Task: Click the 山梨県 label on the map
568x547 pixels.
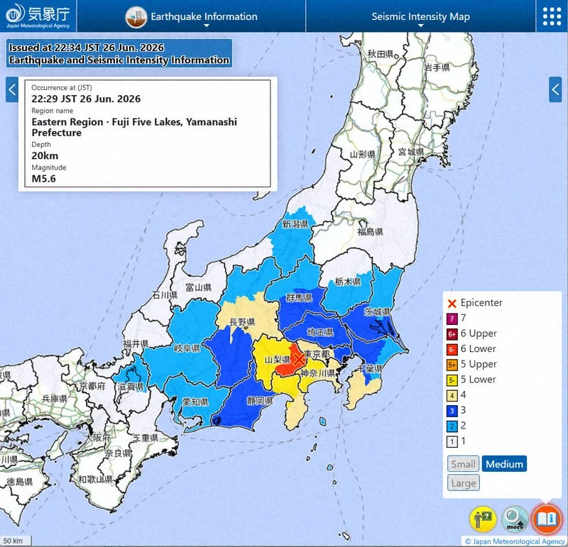Action: [x=278, y=360]
